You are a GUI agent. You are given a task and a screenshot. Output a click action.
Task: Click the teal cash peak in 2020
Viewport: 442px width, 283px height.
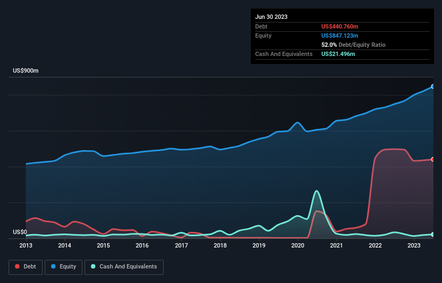(317, 191)
